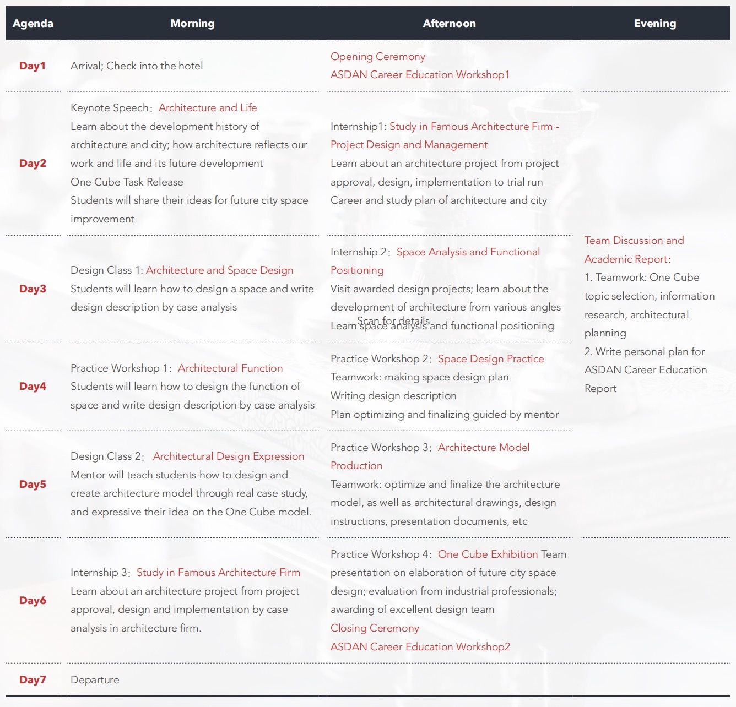Screen dimensions: 736x707
Task: Click 'Career and study plan of architecture' line
Action: [439, 200]
